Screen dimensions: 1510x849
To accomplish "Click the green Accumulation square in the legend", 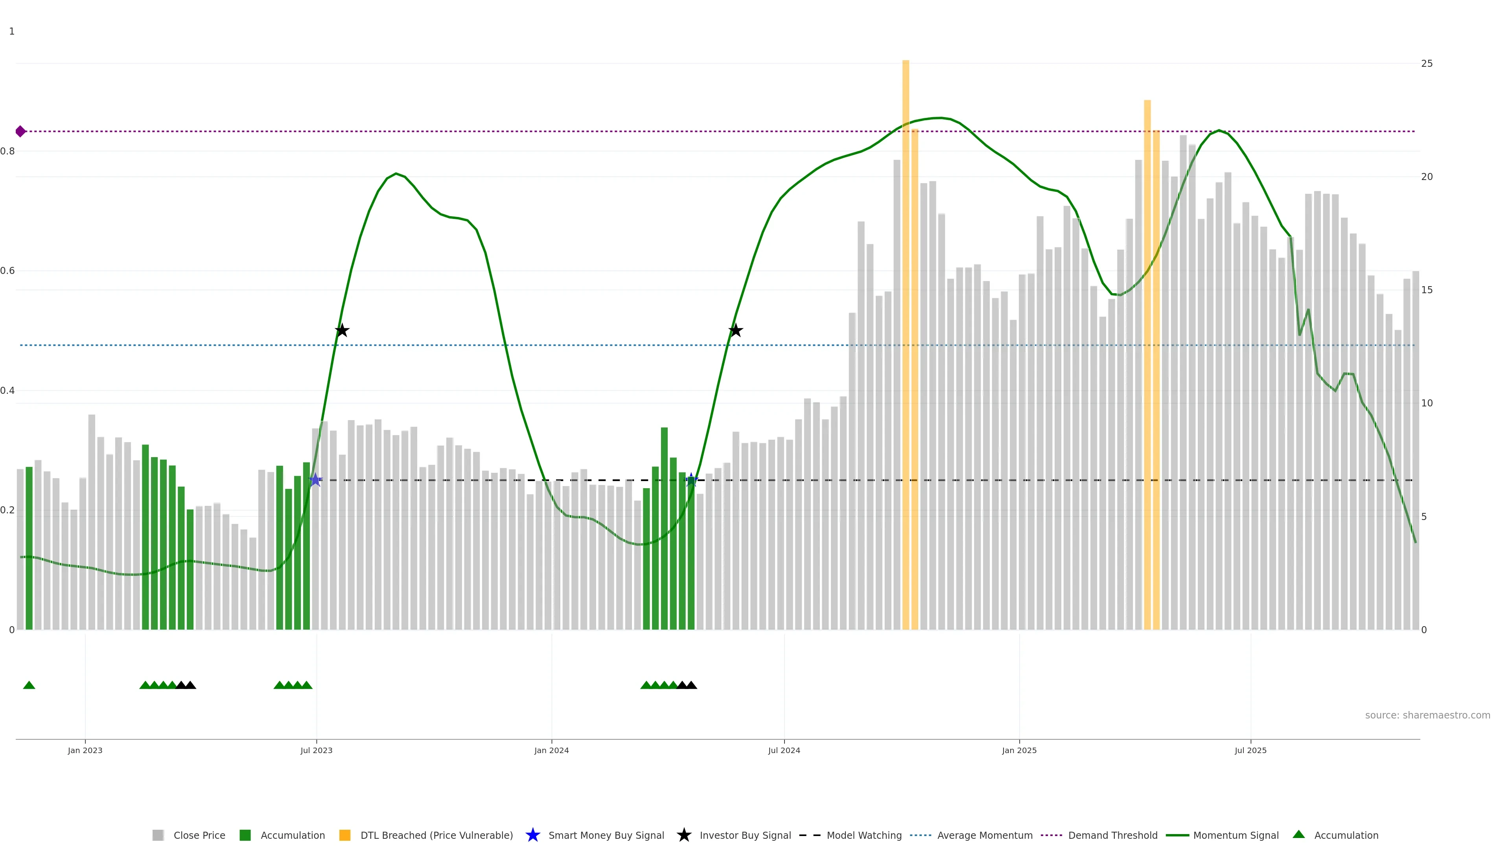I will [245, 835].
